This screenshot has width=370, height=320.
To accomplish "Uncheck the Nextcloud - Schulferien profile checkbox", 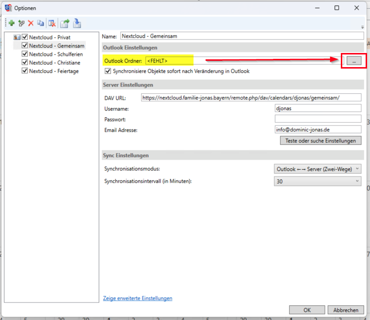I will (25, 54).
